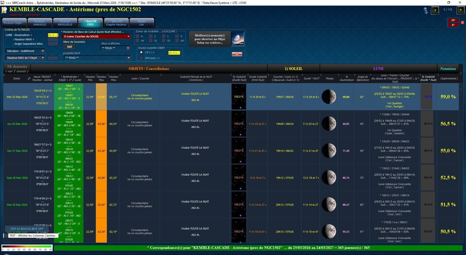Switch to the Position ANNUELLE tab
Viewport: 466px width, 255px height.
(x=39, y=23)
